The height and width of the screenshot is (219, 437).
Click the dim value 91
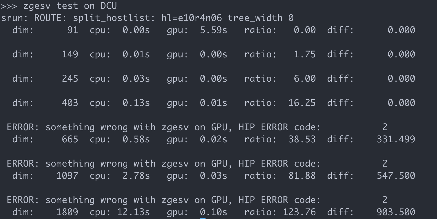pyautogui.click(x=73, y=30)
